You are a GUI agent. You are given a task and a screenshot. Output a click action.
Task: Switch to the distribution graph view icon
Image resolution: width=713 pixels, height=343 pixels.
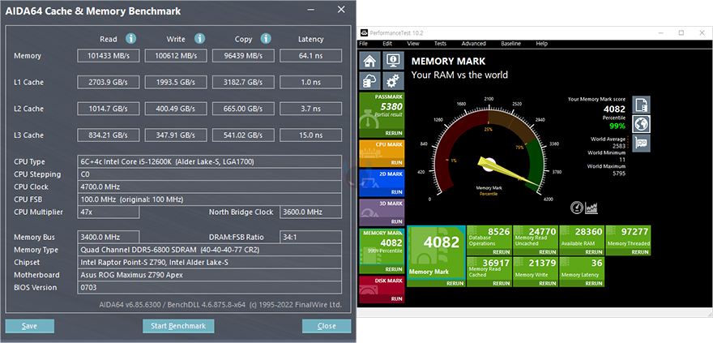coord(591,208)
